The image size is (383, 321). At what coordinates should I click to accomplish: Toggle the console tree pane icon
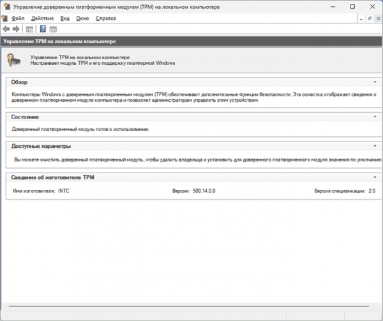(29, 29)
